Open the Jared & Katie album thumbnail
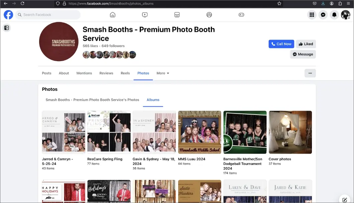 290,191
